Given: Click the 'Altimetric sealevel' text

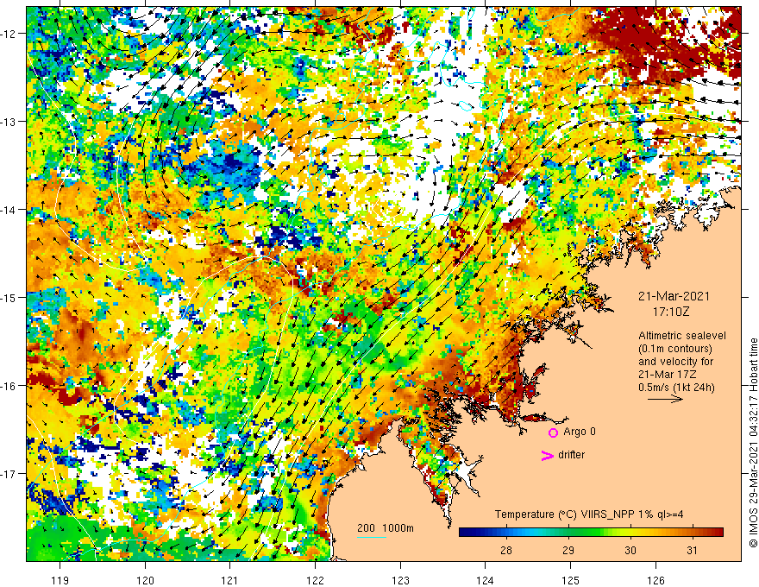Looking at the screenshot, I should [682, 336].
